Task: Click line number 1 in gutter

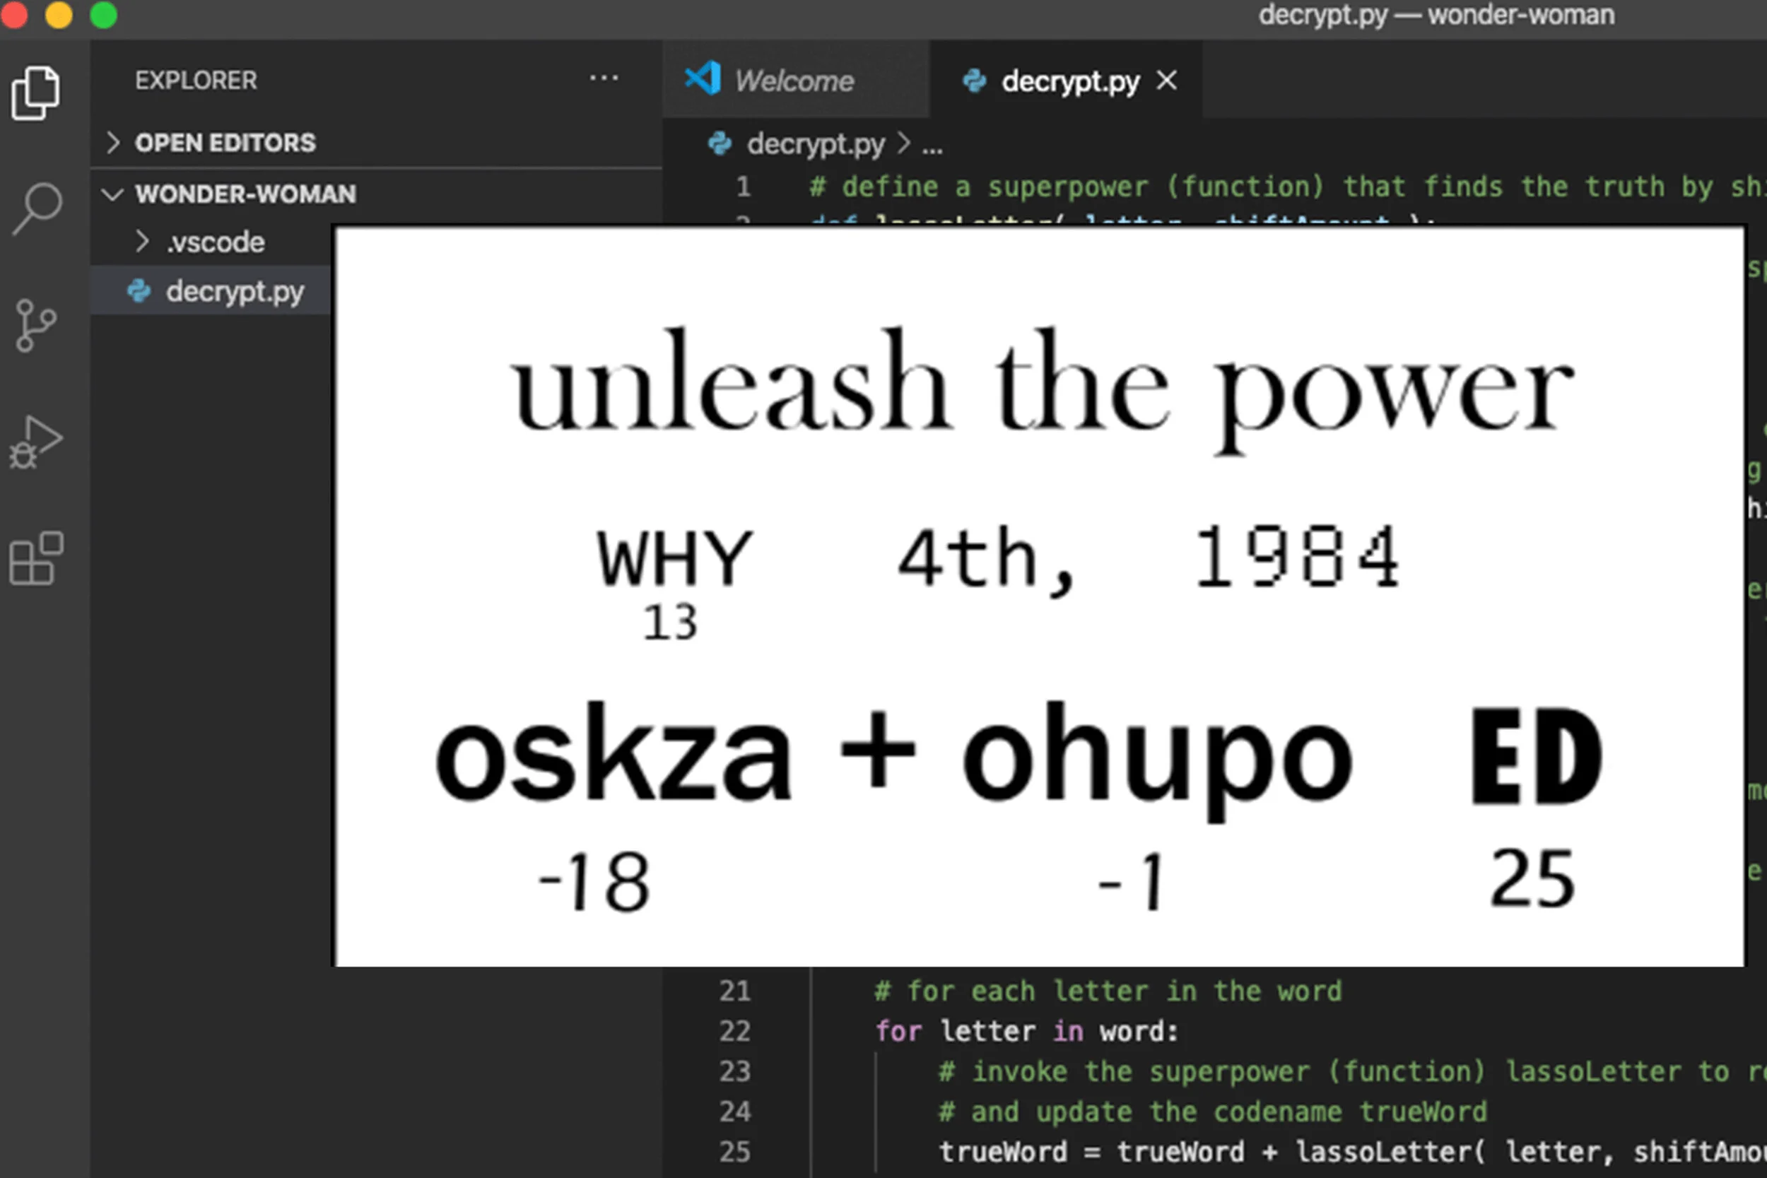Action: click(743, 187)
